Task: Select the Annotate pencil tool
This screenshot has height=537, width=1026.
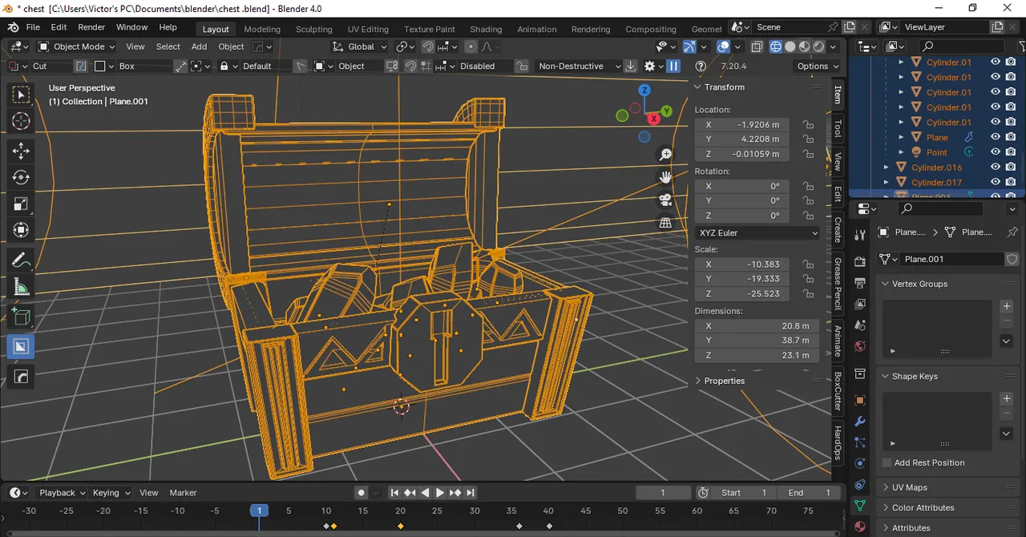Action: 21,260
